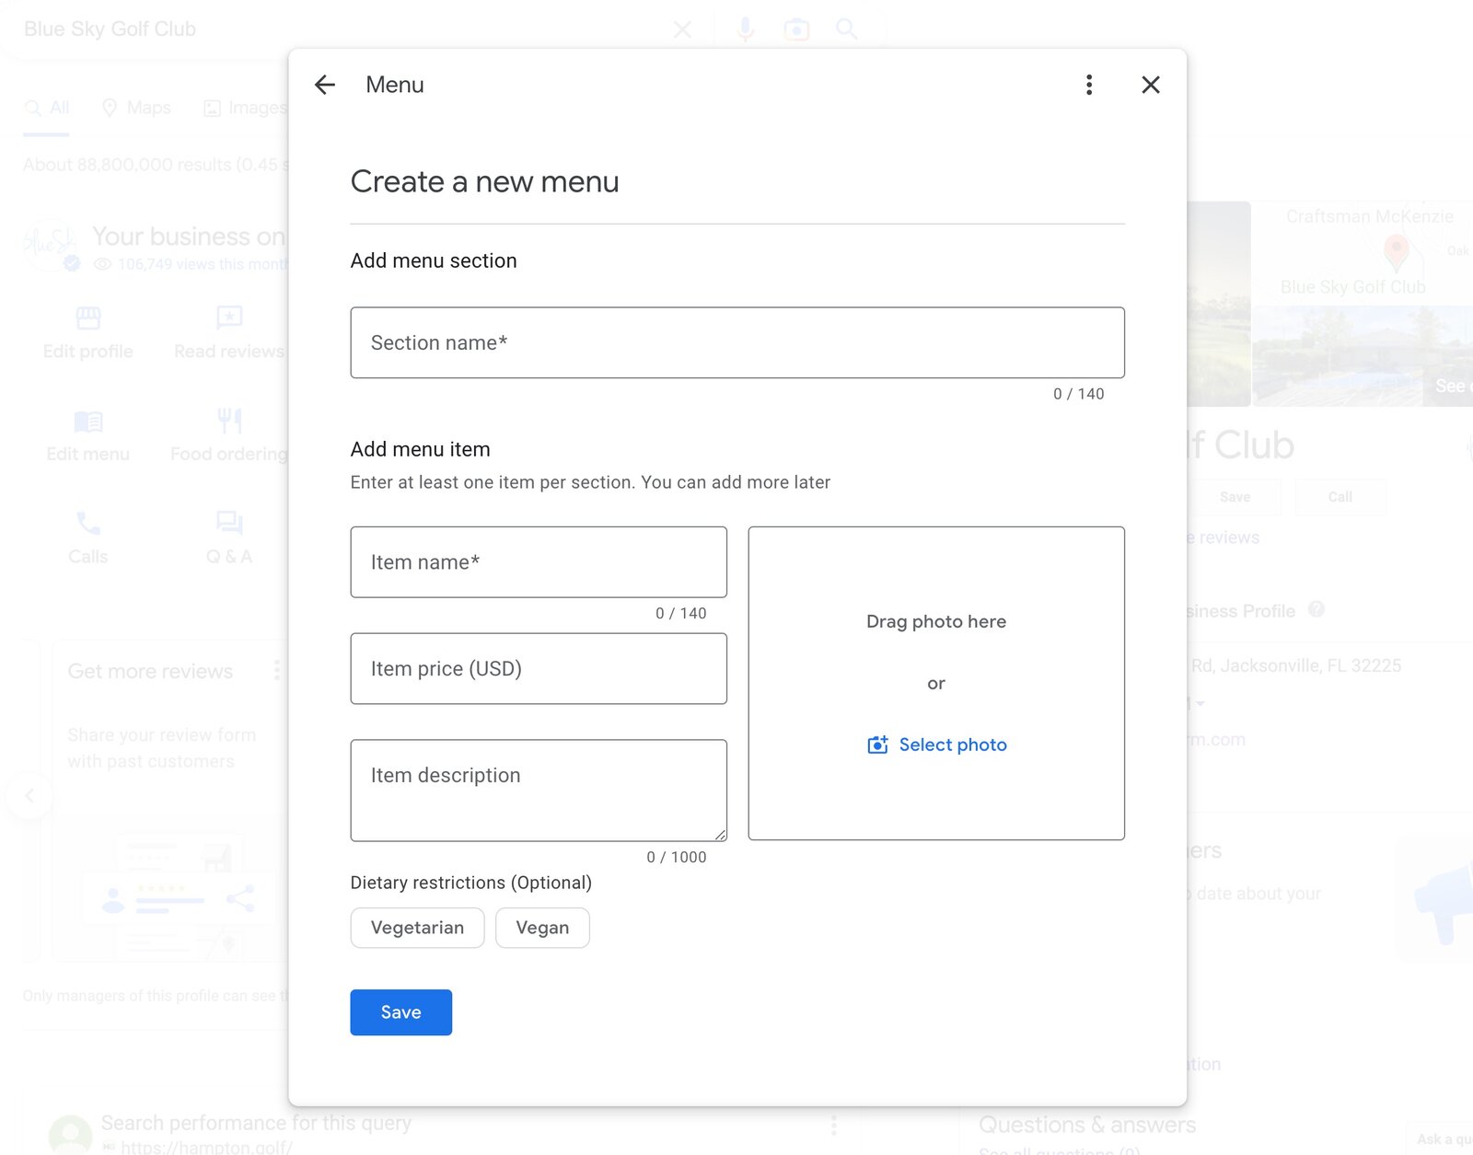
Task: Switch to the All results tab
Action: coord(47,108)
